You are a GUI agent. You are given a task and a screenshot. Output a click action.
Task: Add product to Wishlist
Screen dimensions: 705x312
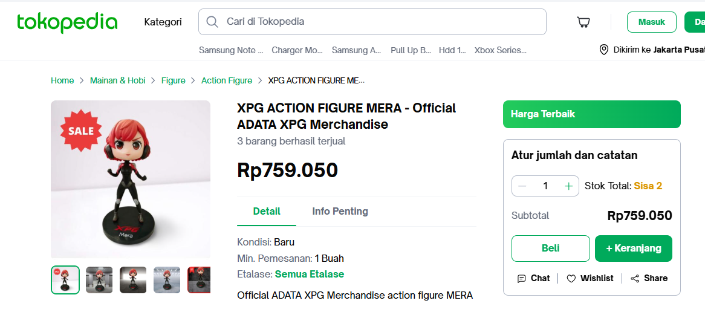(590, 278)
